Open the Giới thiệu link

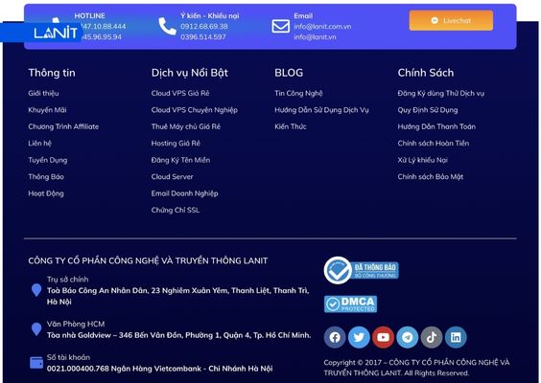[x=43, y=93]
